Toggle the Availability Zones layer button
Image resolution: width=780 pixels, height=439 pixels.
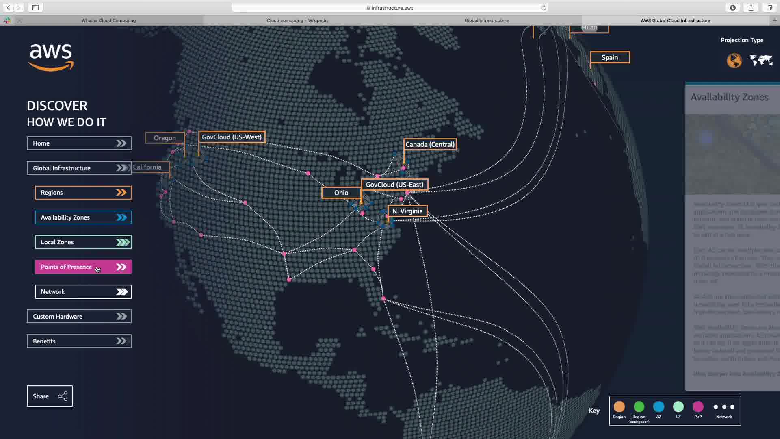click(x=83, y=217)
